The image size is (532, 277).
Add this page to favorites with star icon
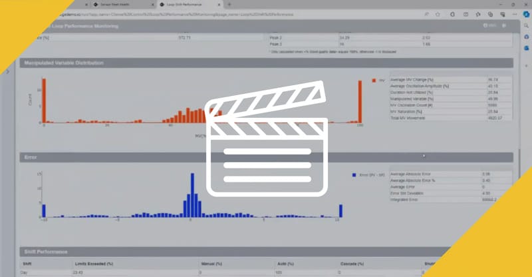click(x=438, y=14)
